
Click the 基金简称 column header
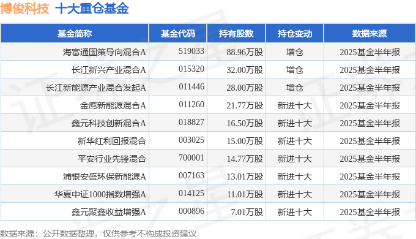click(x=75, y=34)
